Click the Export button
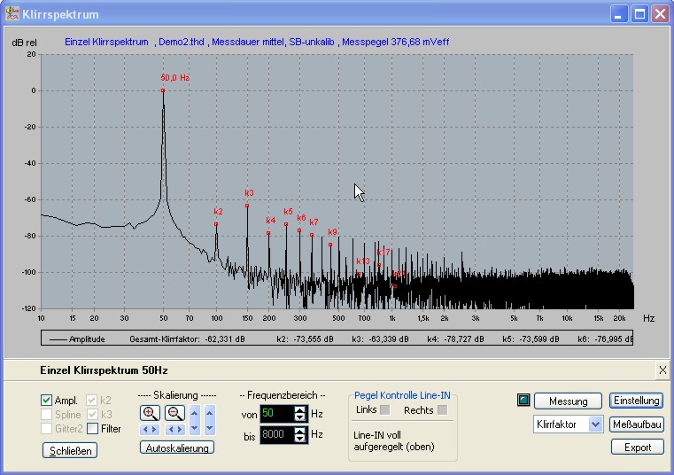674x475 pixels. coord(637,448)
